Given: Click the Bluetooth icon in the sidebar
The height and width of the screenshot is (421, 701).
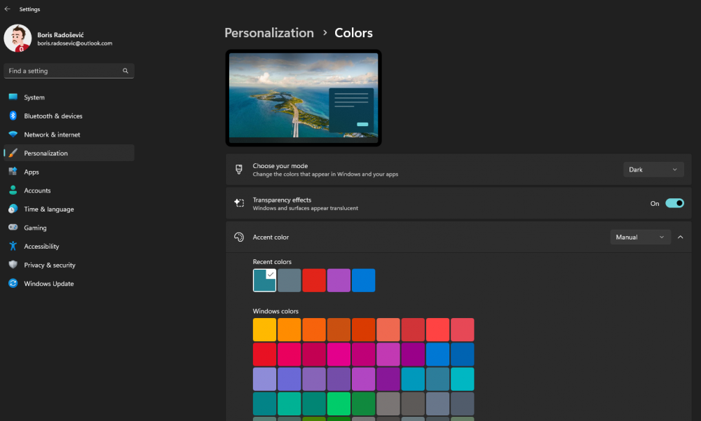Looking at the screenshot, I should point(13,116).
